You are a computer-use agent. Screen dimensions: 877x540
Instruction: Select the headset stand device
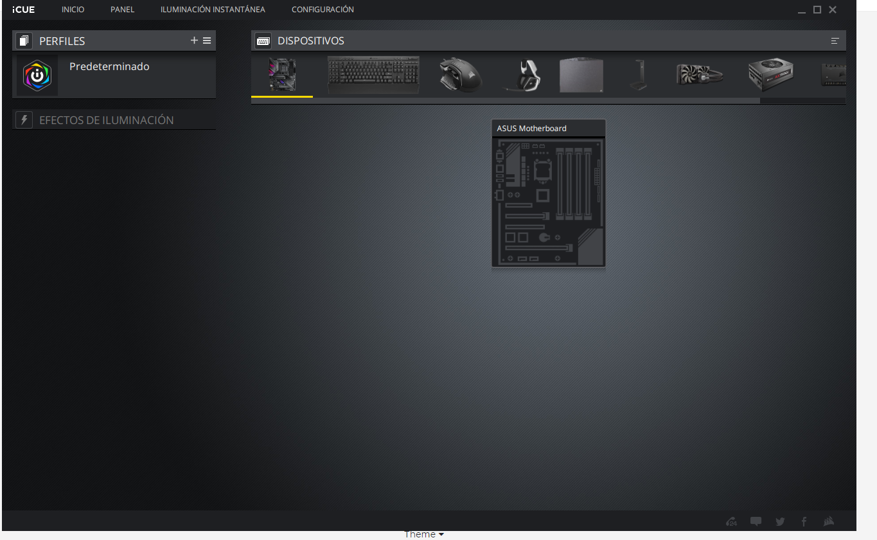coord(638,75)
